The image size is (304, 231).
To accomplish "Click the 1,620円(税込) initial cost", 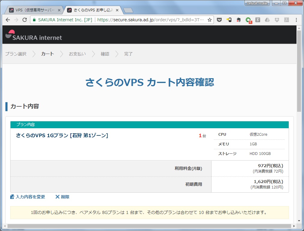I will click(x=268, y=182).
